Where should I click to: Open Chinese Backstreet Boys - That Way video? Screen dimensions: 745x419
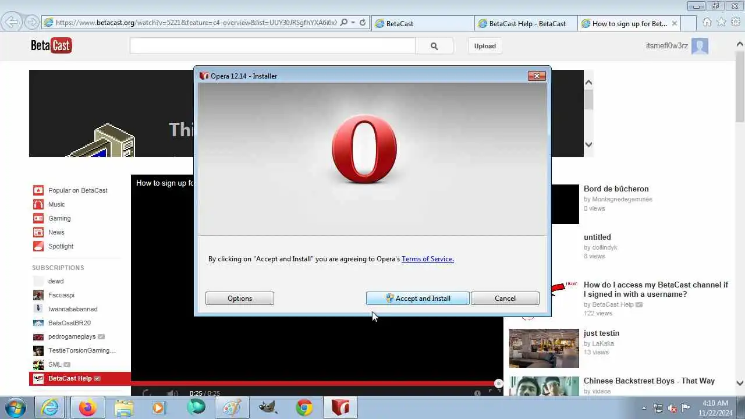[649, 381]
